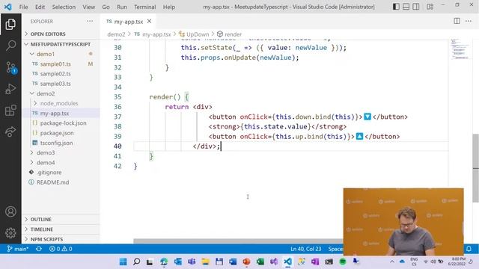Click the Ln 40, Col 23 cursor position
The image size is (479, 269).
[x=306, y=249]
